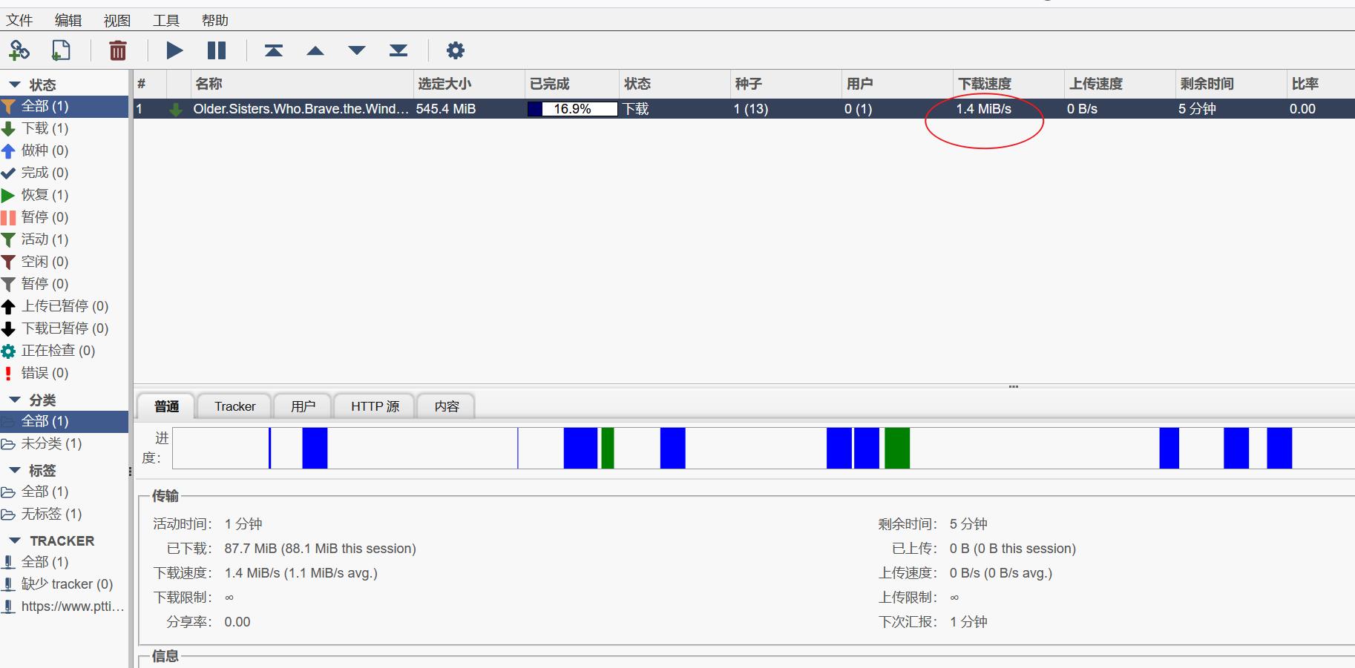The image size is (1355, 668).
Task: Open the 工具 menu
Action: [166, 20]
